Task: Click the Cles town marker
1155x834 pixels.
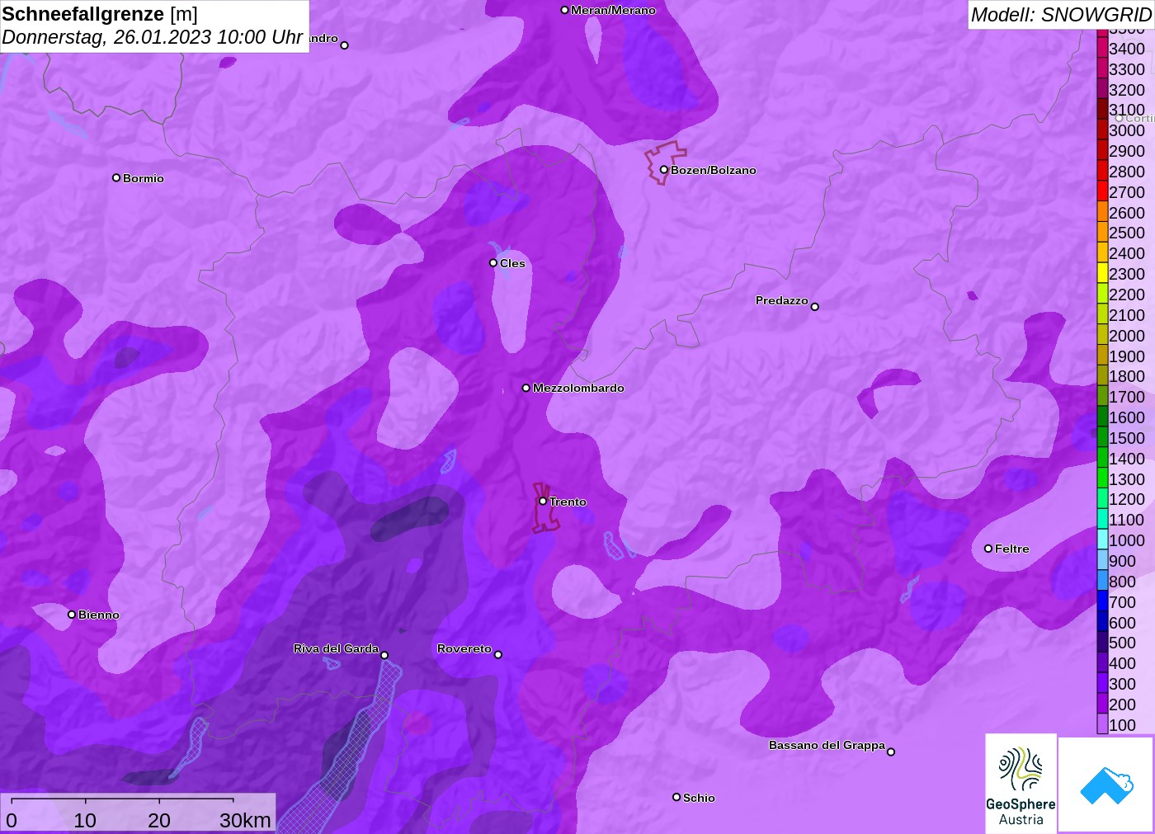Action: pos(493,263)
